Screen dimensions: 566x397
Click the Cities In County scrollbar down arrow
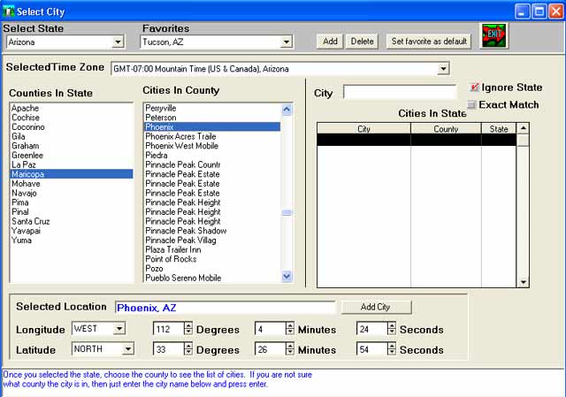(287, 277)
